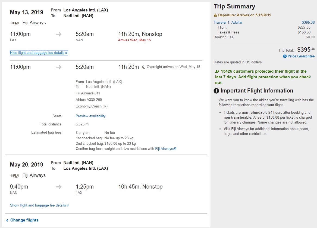Click the overnight moon icon
Viewport: 317px width, 228px height.
pyautogui.click(x=144, y=67)
